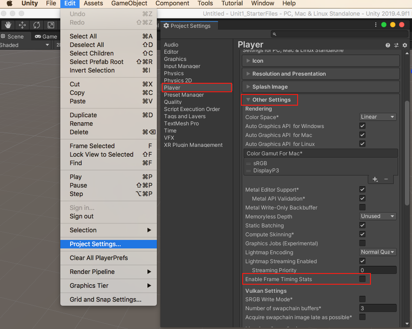Screen dimensions: 412x329
Task: Select the Scale tool
Action: click(50, 25)
